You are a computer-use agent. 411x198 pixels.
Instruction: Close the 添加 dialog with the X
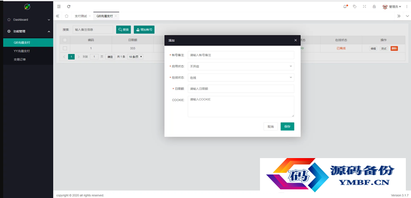point(296,40)
